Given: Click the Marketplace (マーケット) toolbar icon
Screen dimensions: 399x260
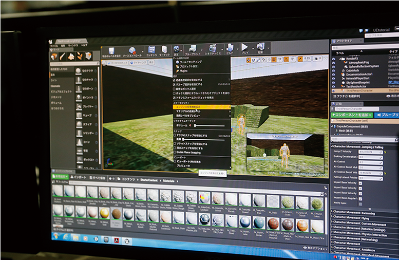Looking at the screenshot, I should pos(164,49).
